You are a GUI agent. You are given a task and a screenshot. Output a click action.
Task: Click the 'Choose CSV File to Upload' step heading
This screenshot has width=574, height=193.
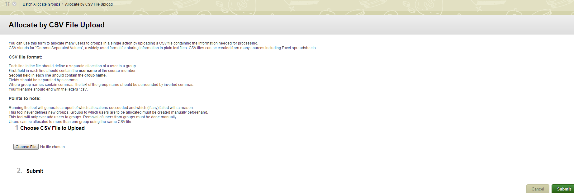click(52, 128)
